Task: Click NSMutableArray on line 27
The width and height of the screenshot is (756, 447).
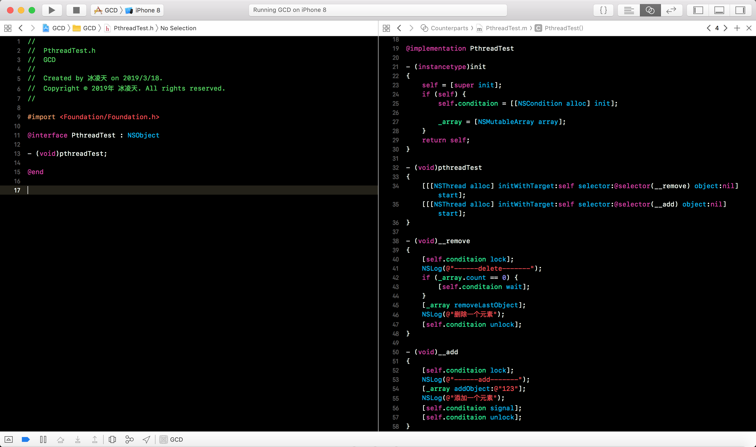Action: (506, 122)
